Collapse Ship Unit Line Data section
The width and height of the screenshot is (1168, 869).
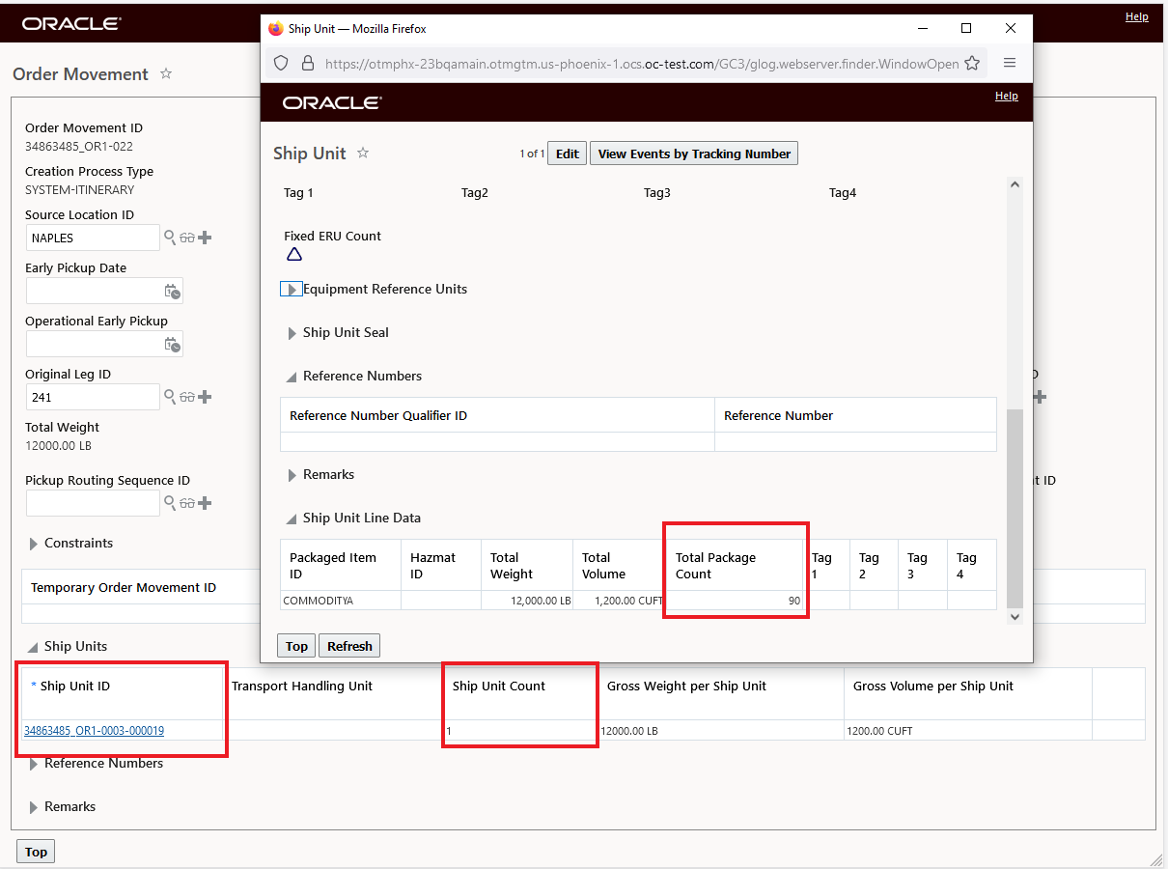[x=292, y=519]
